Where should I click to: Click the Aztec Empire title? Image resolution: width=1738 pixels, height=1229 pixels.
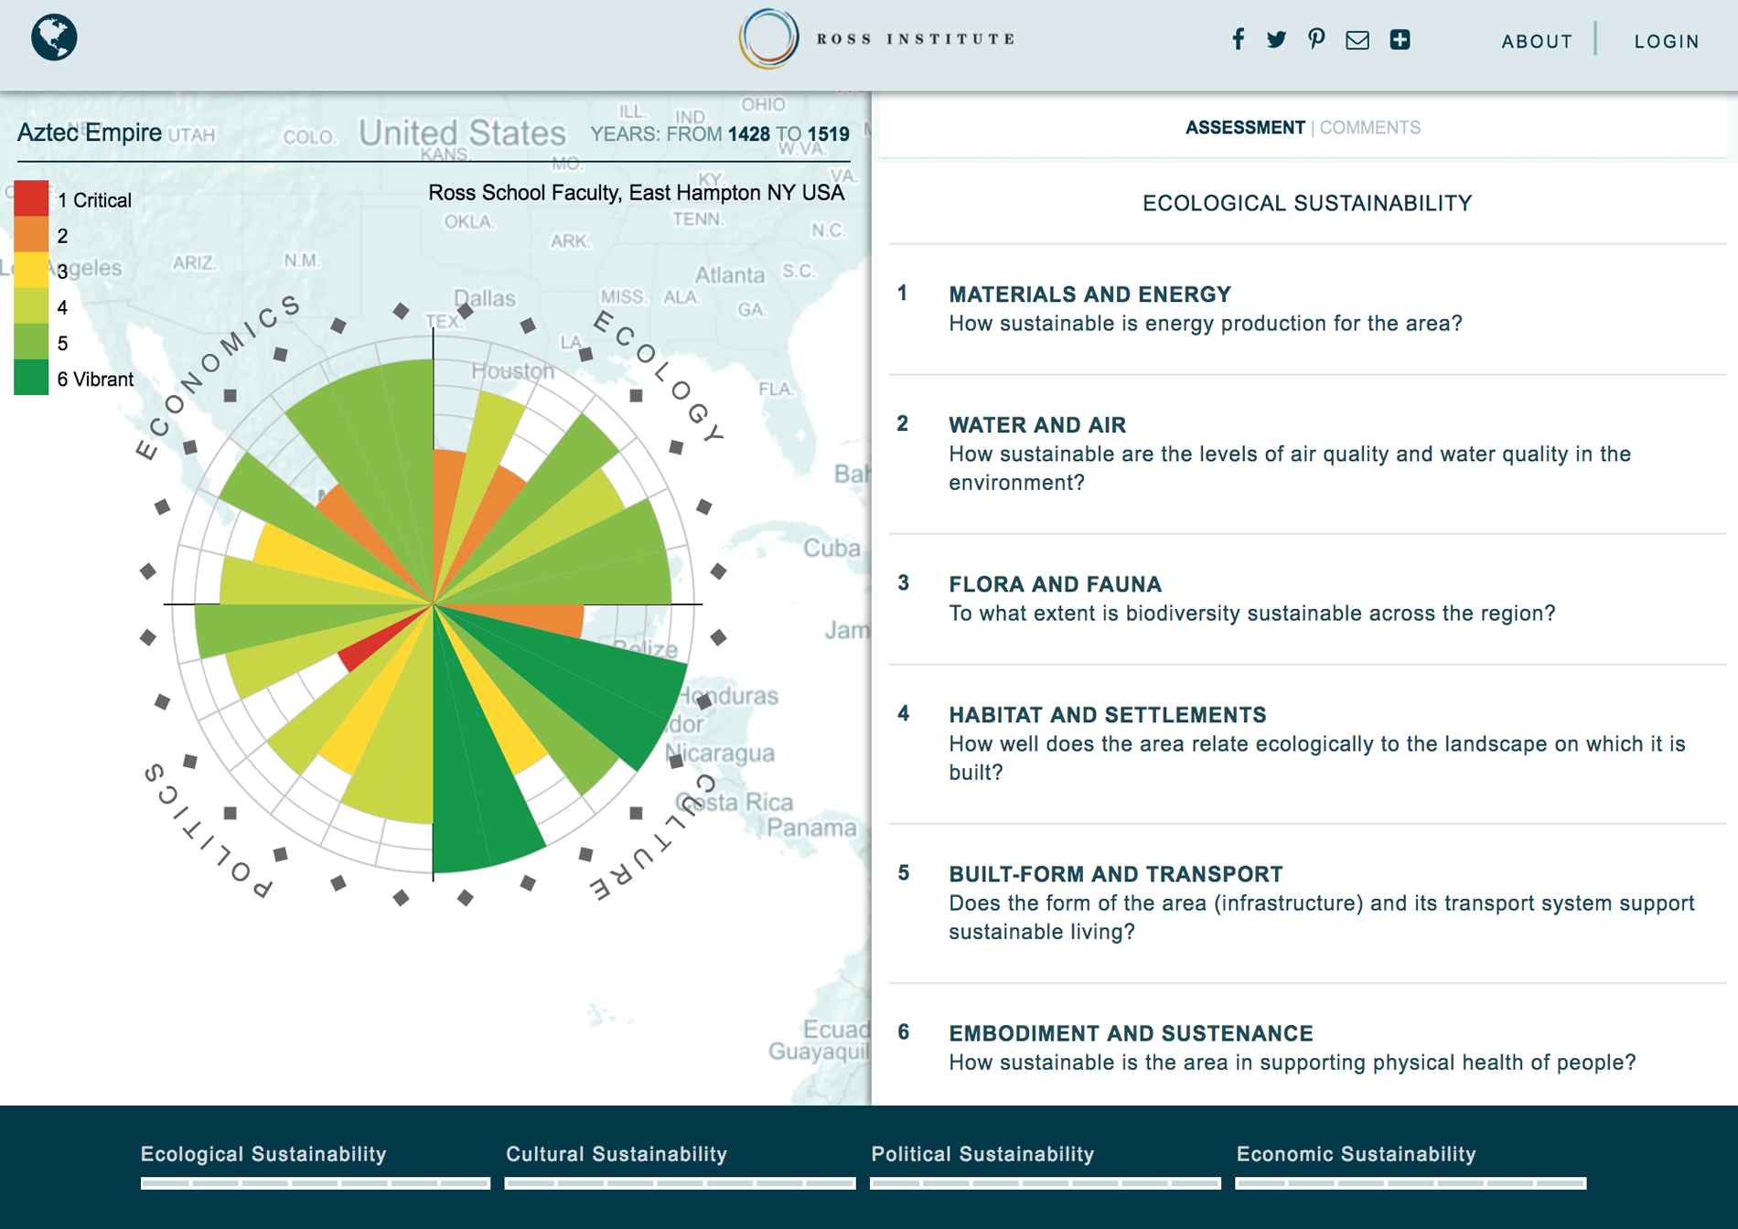click(x=90, y=133)
